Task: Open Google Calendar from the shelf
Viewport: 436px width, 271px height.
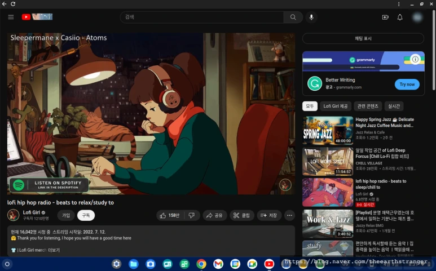Action: (x=235, y=264)
